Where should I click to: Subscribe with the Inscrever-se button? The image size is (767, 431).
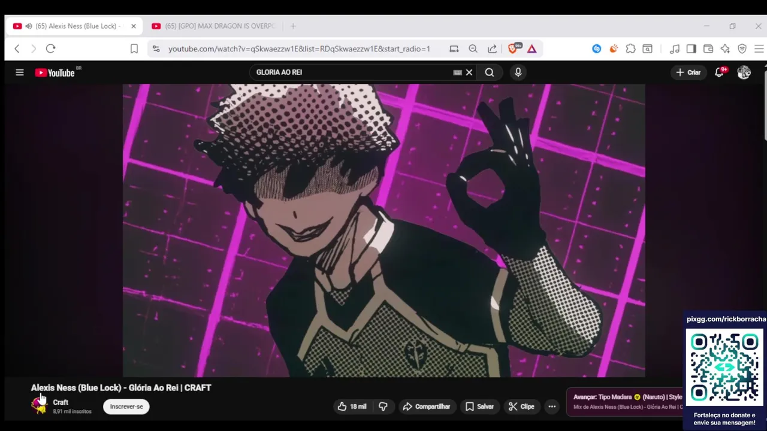click(126, 406)
